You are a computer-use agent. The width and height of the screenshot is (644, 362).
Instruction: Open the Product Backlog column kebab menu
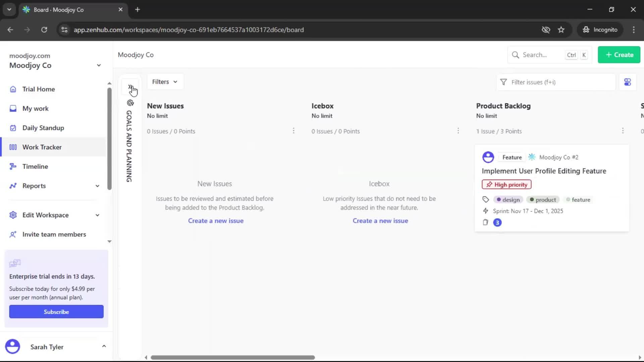coord(623,131)
